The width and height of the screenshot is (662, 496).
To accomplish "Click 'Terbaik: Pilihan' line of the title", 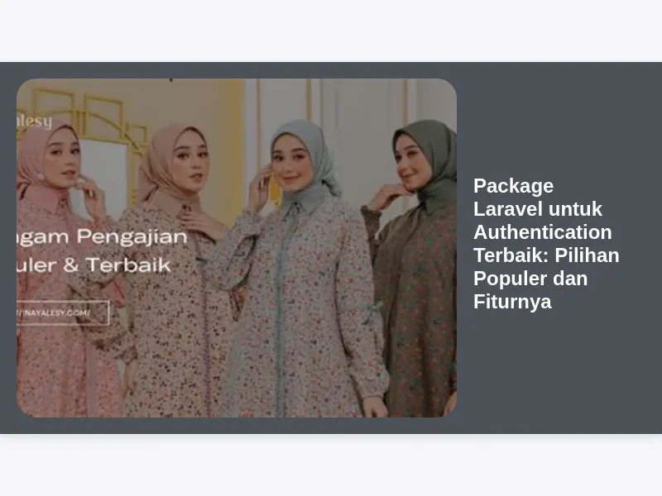I will [x=546, y=255].
